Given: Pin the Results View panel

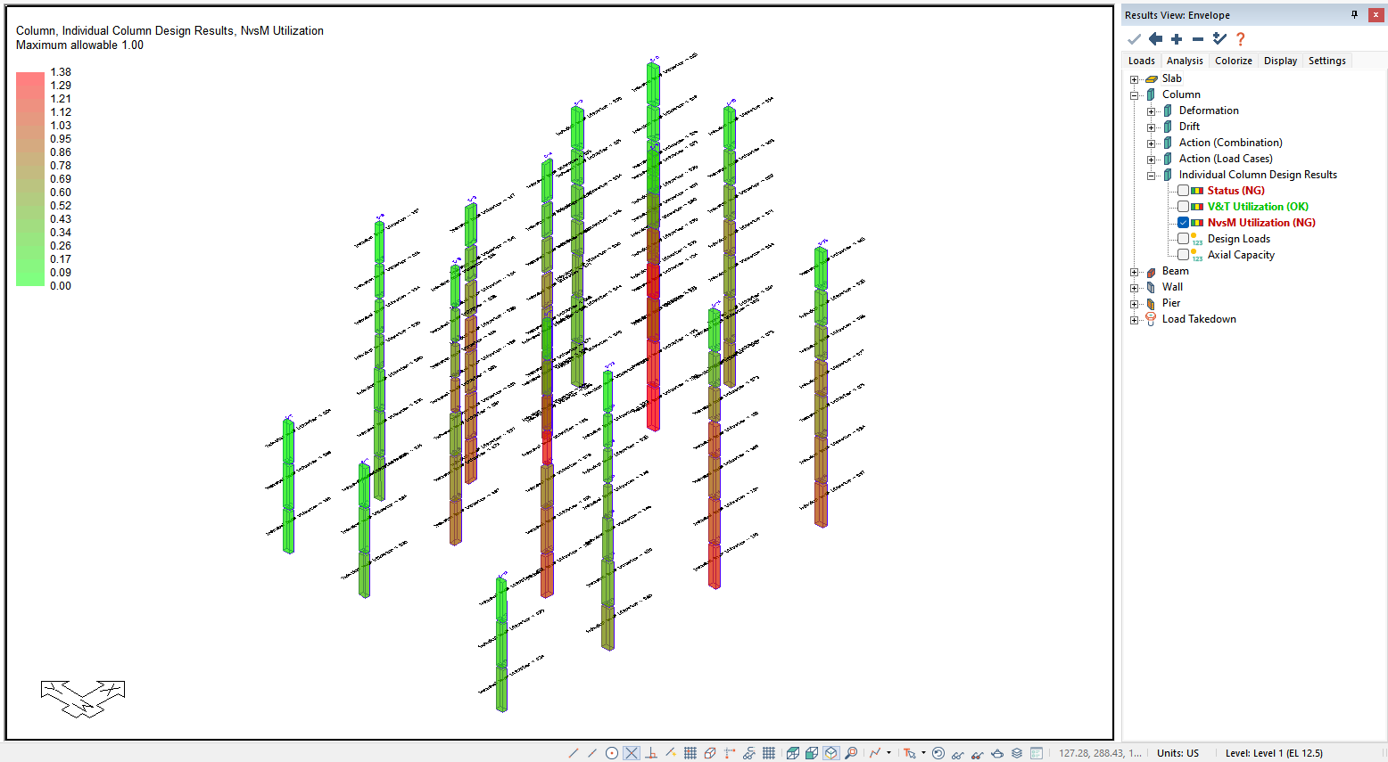Looking at the screenshot, I should point(1354,15).
